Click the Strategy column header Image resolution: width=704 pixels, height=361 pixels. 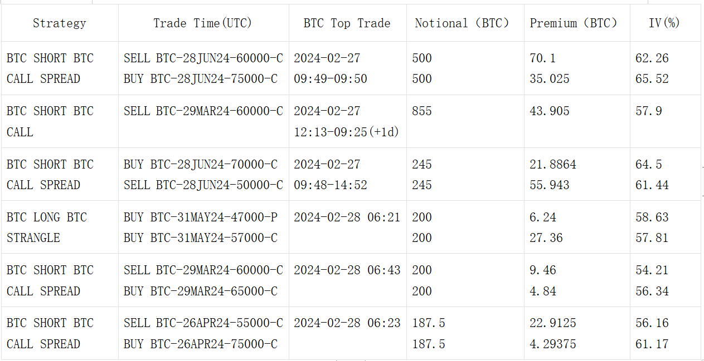tap(60, 23)
